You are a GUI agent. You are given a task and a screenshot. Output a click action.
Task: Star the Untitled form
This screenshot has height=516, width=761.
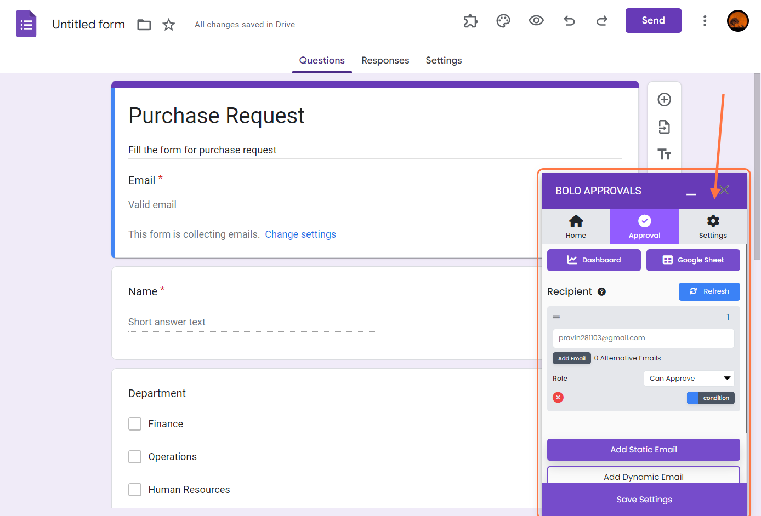[x=169, y=25]
